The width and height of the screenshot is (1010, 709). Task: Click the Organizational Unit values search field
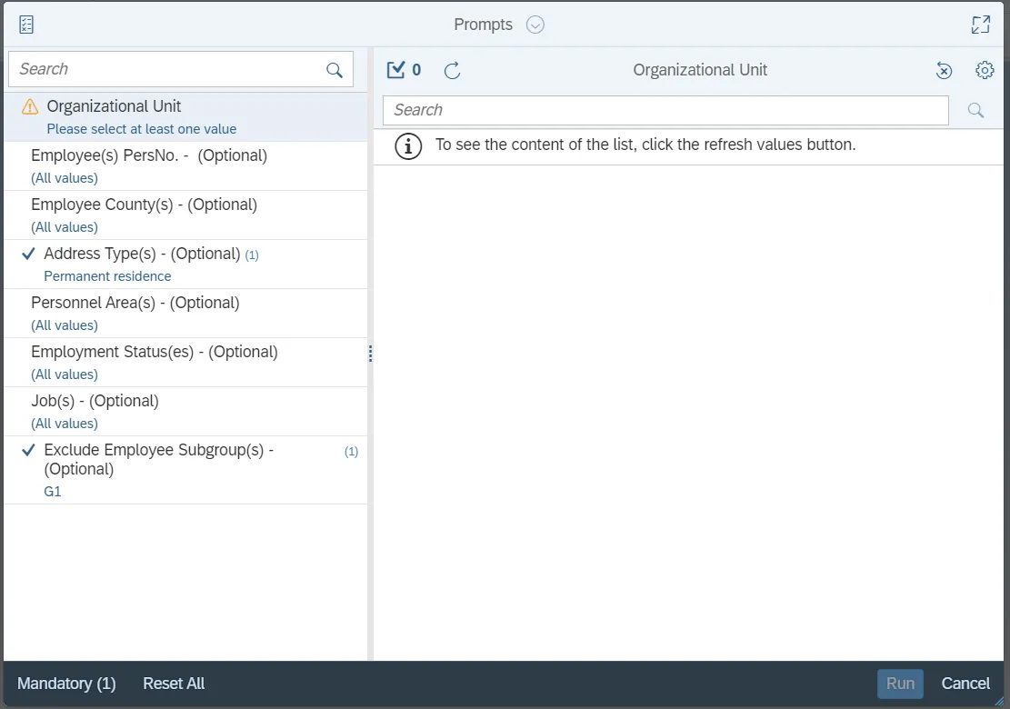pos(665,110)
